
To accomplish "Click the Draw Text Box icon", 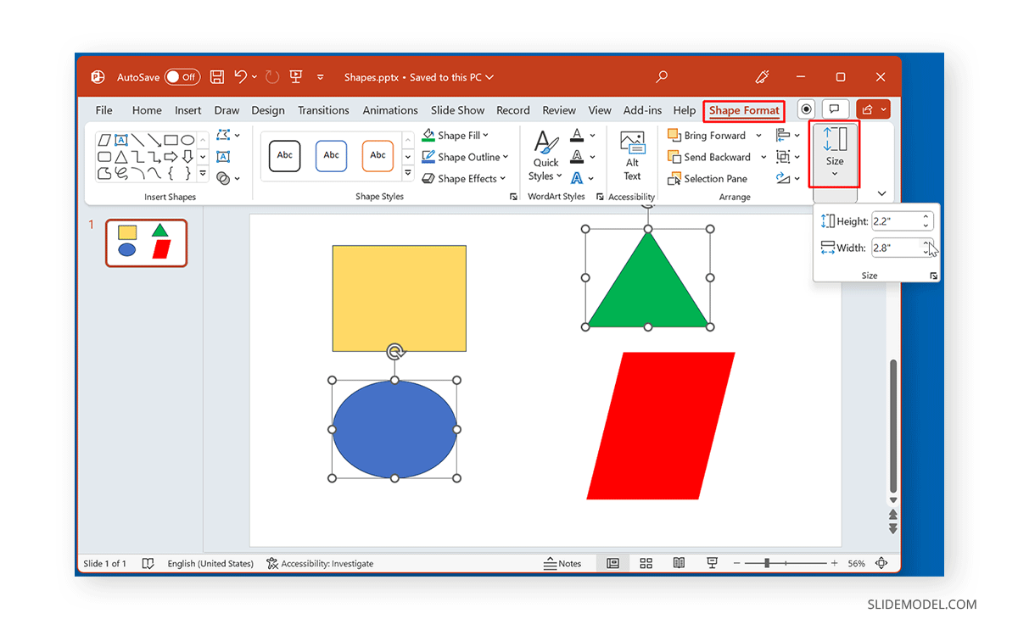I will point(223,157).
